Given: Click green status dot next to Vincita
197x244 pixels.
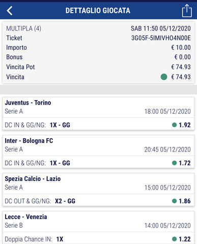Looking at the screenshot, I should 164,77.
